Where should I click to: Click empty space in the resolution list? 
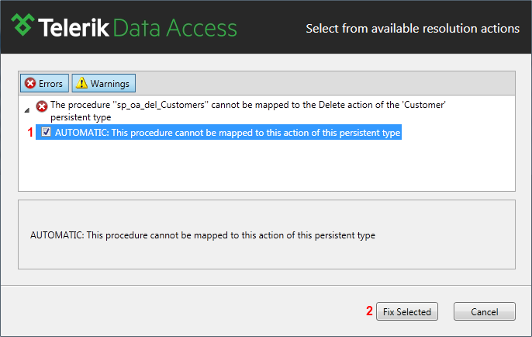point(267,165)
